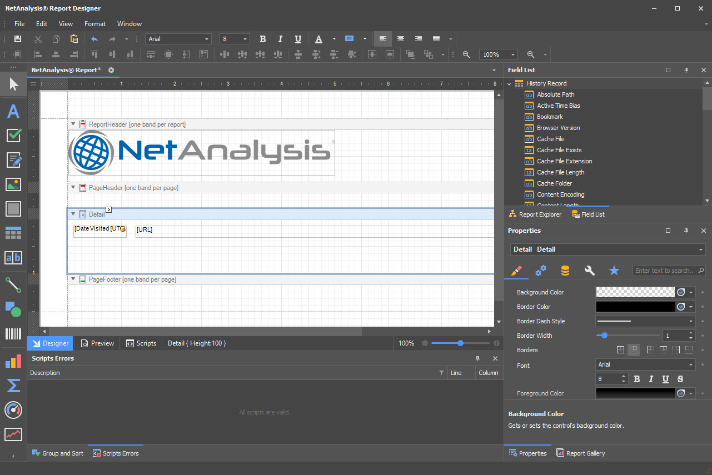The height and width of the screenshot is (475, 712).
Task: Open the Border Dash Style dropdown
Action: (x=645, y=321)
